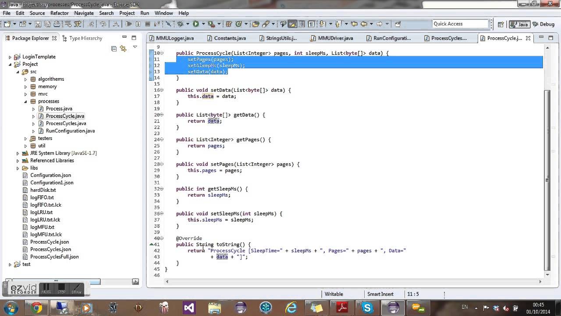
Task: Click the Last Edit Location icon
Action: 354,24
